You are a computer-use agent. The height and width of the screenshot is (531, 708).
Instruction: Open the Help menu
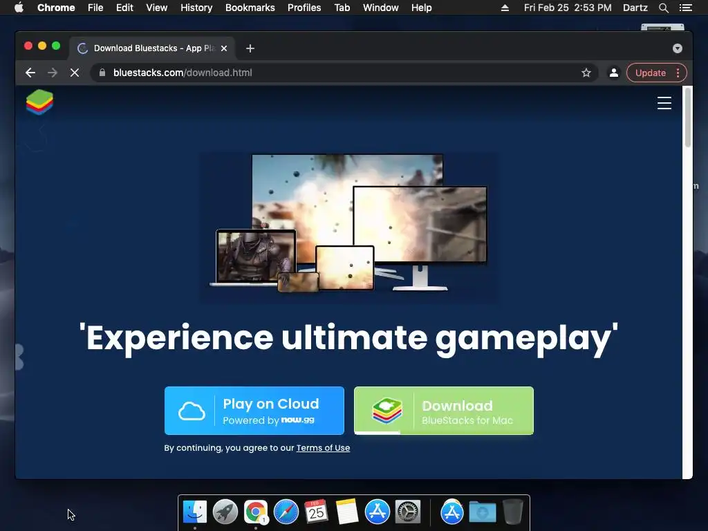click(x=421, y=8)
